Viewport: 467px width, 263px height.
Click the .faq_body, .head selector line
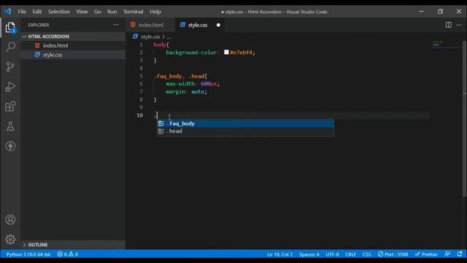coord(180,76)
